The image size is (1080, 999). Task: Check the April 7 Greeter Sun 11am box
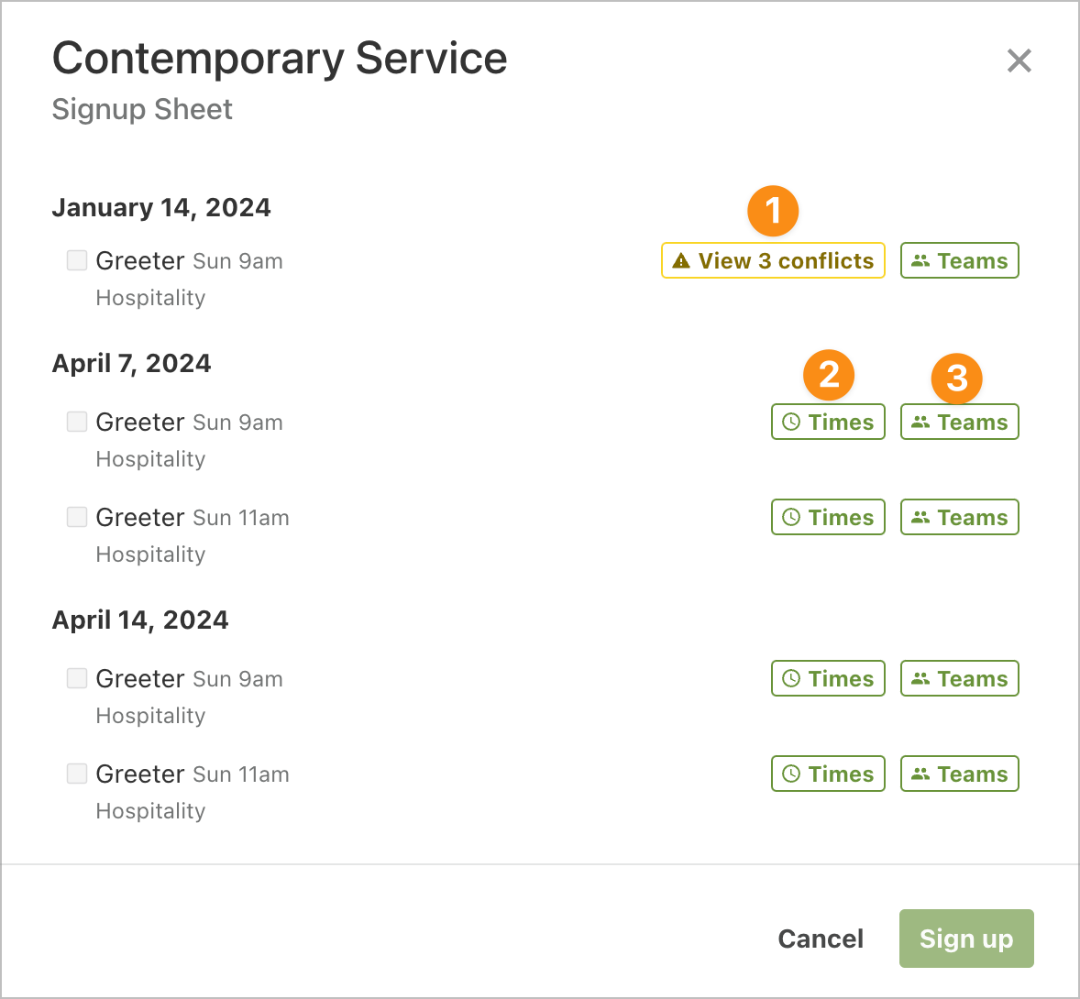coord(76,516)
